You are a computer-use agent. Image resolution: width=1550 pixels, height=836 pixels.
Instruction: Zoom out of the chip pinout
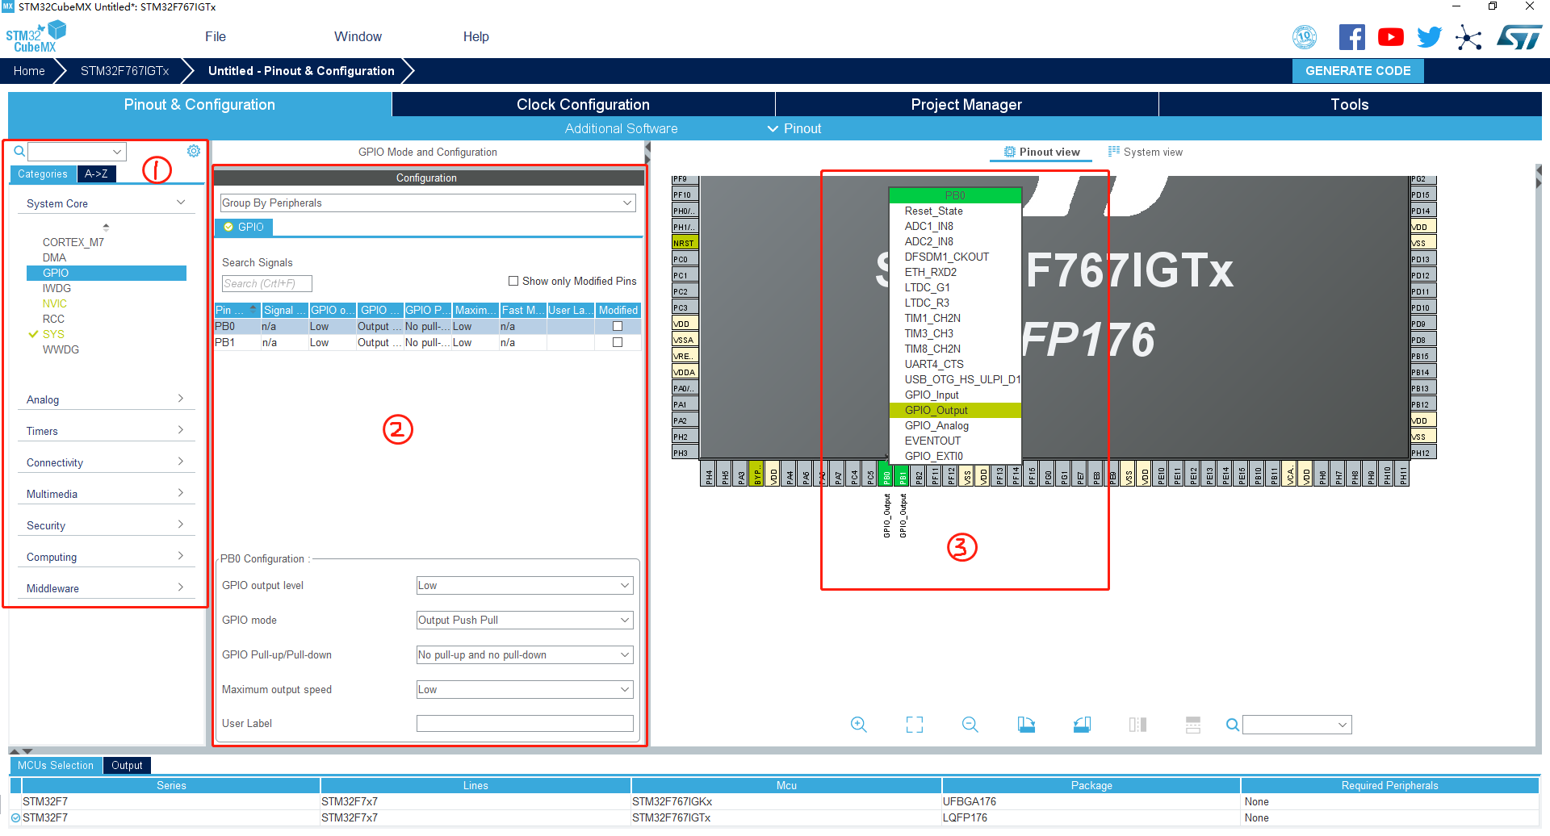click(x=970, y=725)
